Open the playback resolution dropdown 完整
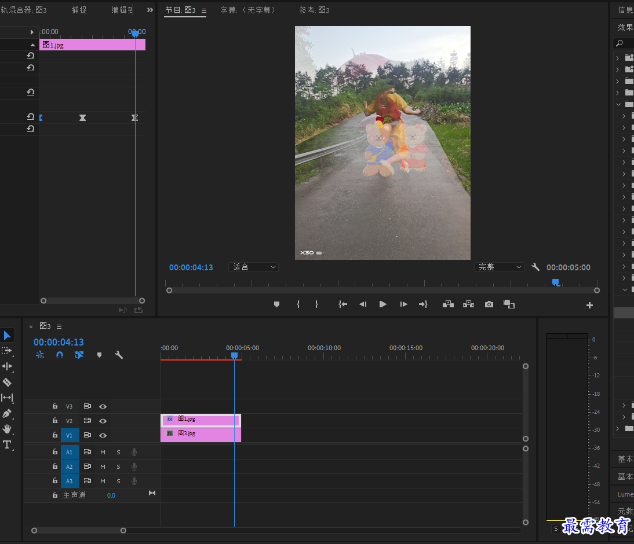 (x=499, y=267)
